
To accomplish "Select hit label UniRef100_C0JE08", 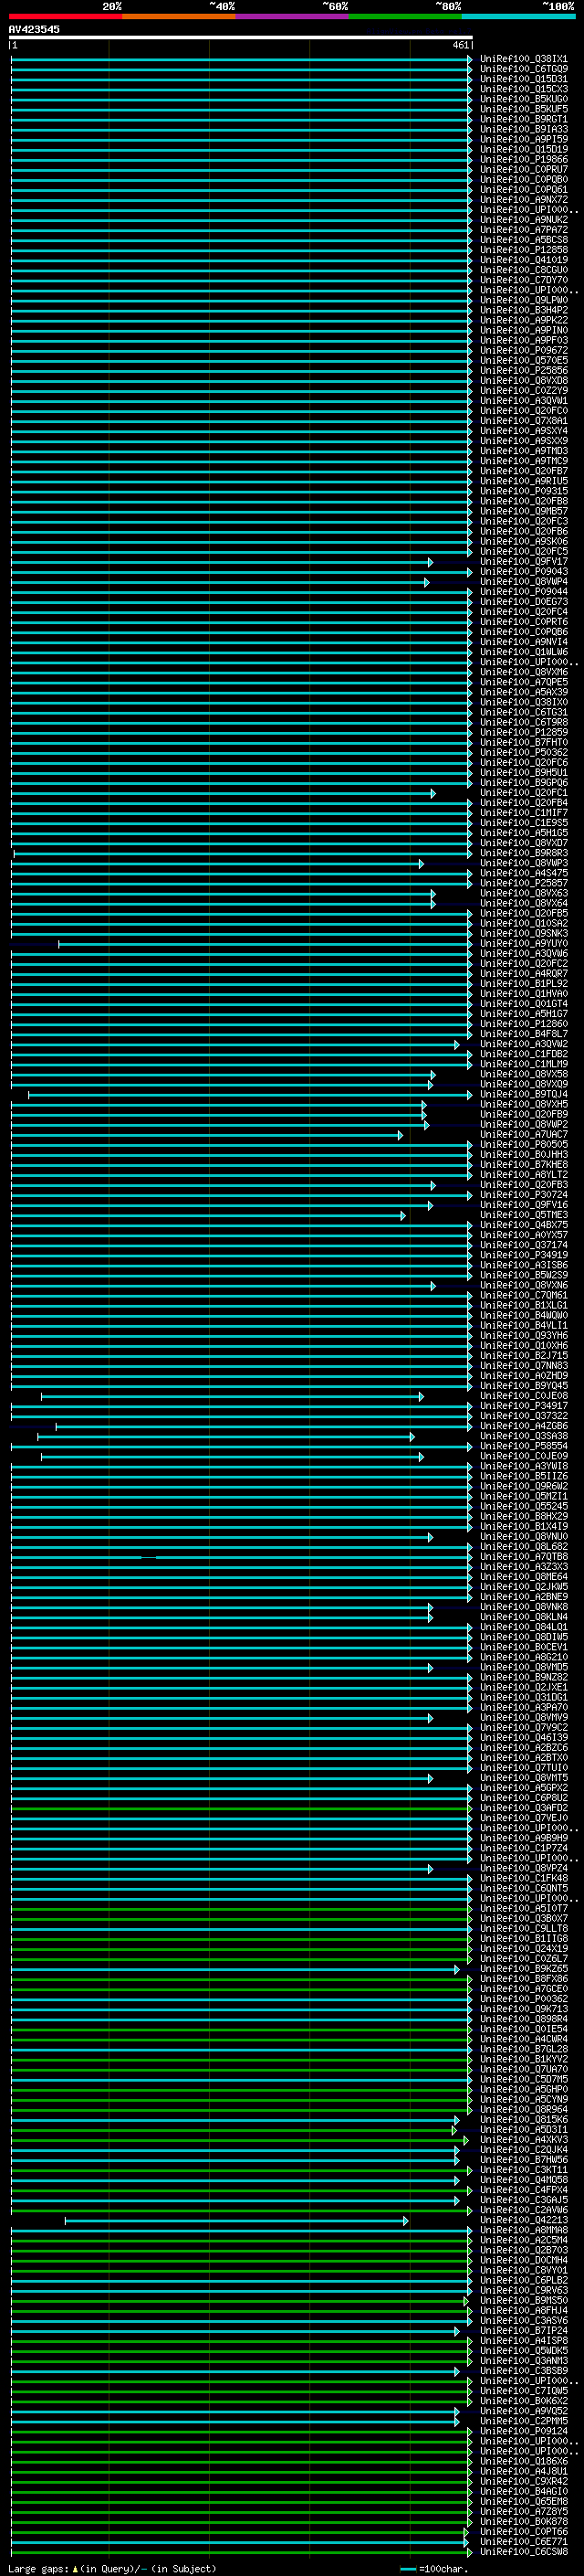I will click(x=523, y=1396).
